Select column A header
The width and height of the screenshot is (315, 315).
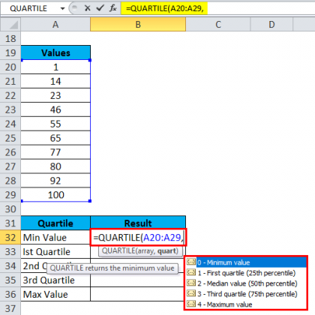point(55,25)
